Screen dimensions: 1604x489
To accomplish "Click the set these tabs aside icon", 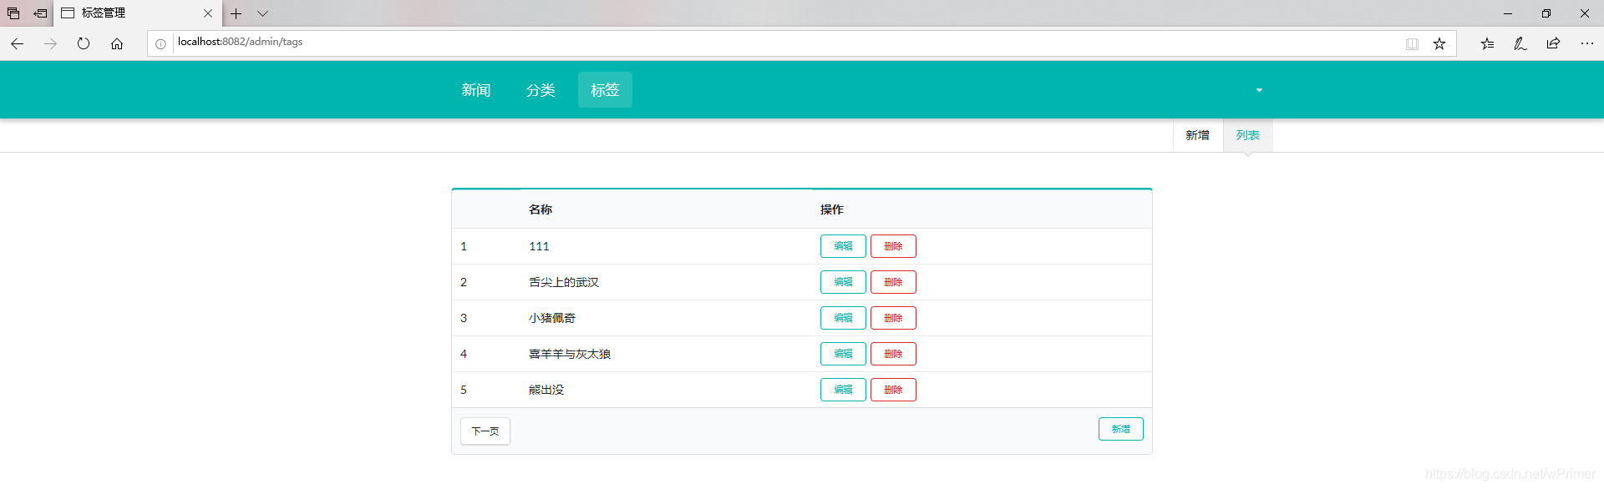I will click(x=40, y=13).
